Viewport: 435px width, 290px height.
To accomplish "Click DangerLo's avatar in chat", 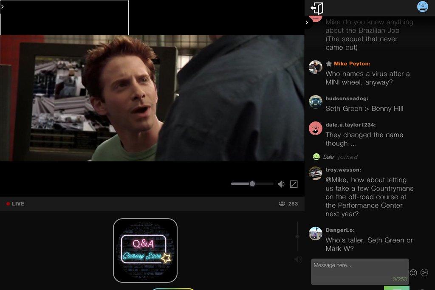I will point(315,234).
